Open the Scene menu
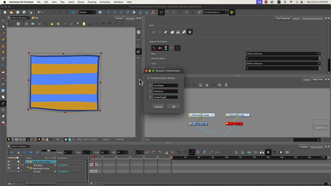This screenshot has width=331, height=186. coord(81,2)
